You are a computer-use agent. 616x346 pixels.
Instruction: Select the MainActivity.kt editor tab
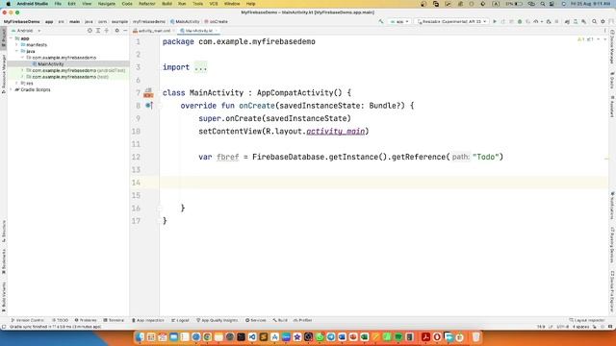pyautogui.click(x=199, y=30)
